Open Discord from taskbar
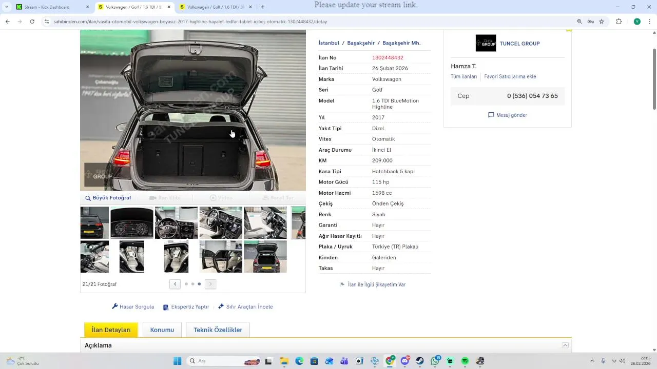The width and height of the screenshot is (657, 369). pos(405,361)
